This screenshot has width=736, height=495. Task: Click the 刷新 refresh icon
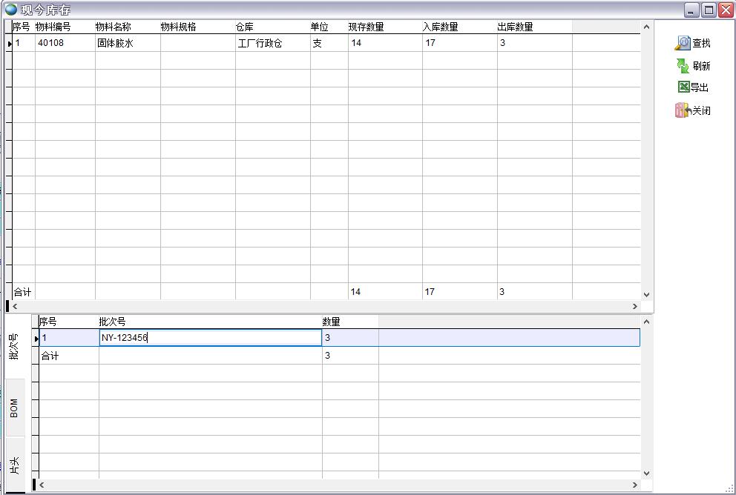683,66
